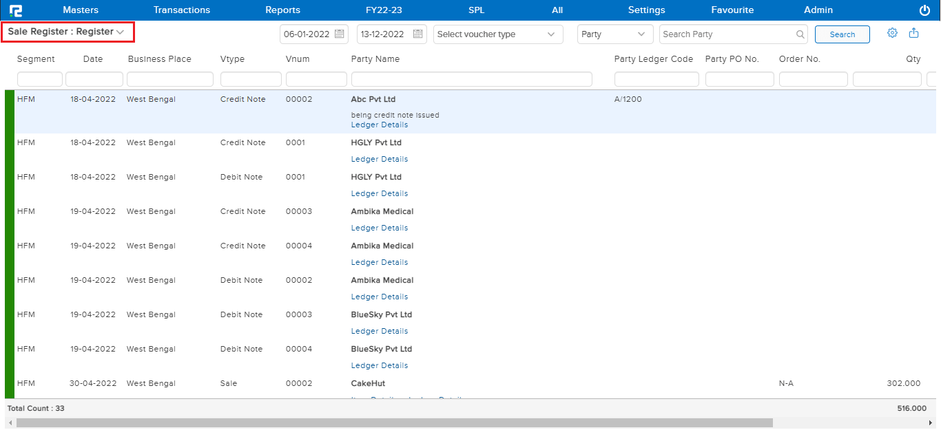941x430 pixels.
Task: Expand the Party filter dropdown
Action: click(x=614, y=34)
